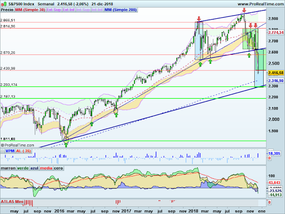The height and width of the screenshot is (214, 285).
Task: Click the 2.500 price axis label
Action: tap(273, 63)
